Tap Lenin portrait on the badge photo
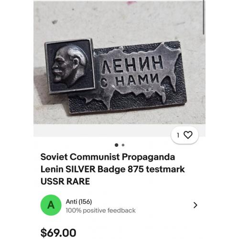This screenshot has height=239, width=239. (x=70, y=66)
